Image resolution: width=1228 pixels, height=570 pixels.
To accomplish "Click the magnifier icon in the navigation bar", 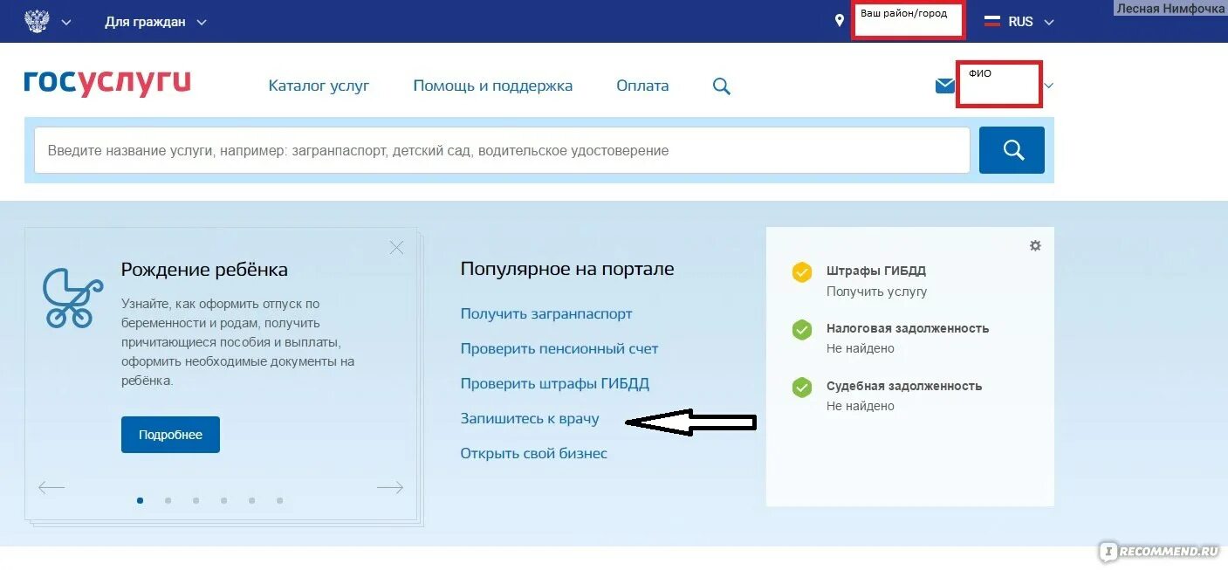I will click(x=722, y=86).
